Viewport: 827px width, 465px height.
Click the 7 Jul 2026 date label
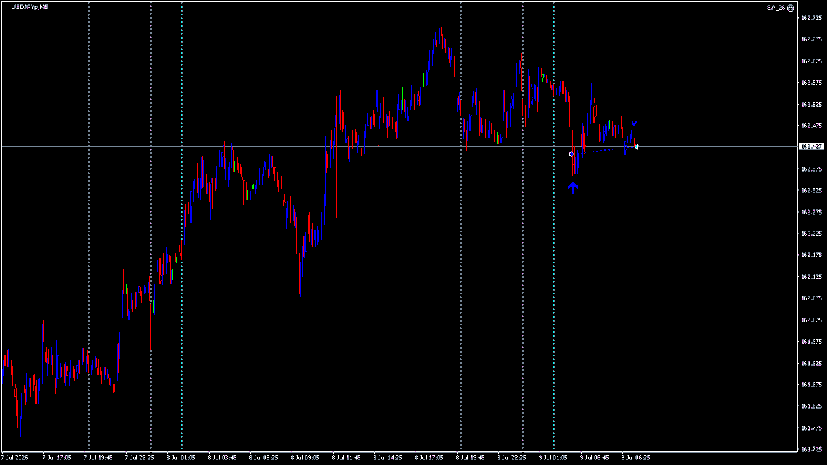click(x=15, y=457)
